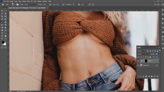The width and height of the screenshot is (164, 92).
Task: Open layer Opacity dropdown arrow
Action: click(x=159, y=54)
